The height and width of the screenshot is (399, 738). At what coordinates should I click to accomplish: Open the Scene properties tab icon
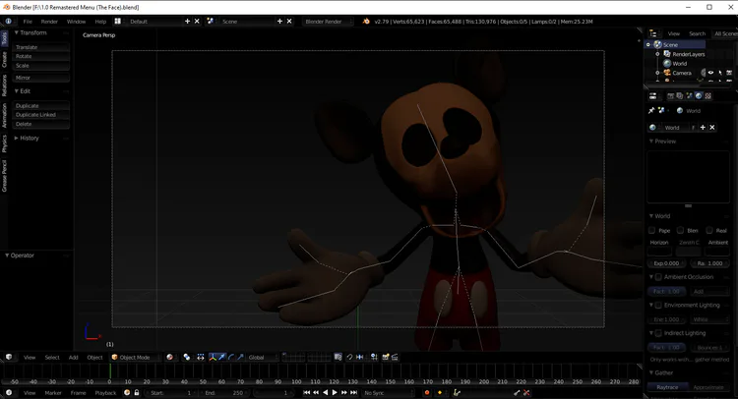coord(689,96)
